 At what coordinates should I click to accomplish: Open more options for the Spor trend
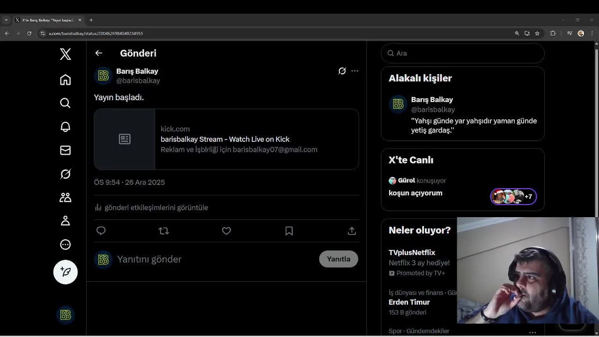(x=533, y=332)
